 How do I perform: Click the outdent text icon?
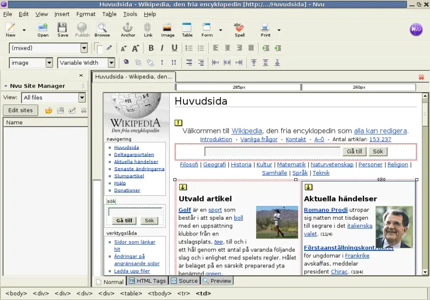[278, 48]
